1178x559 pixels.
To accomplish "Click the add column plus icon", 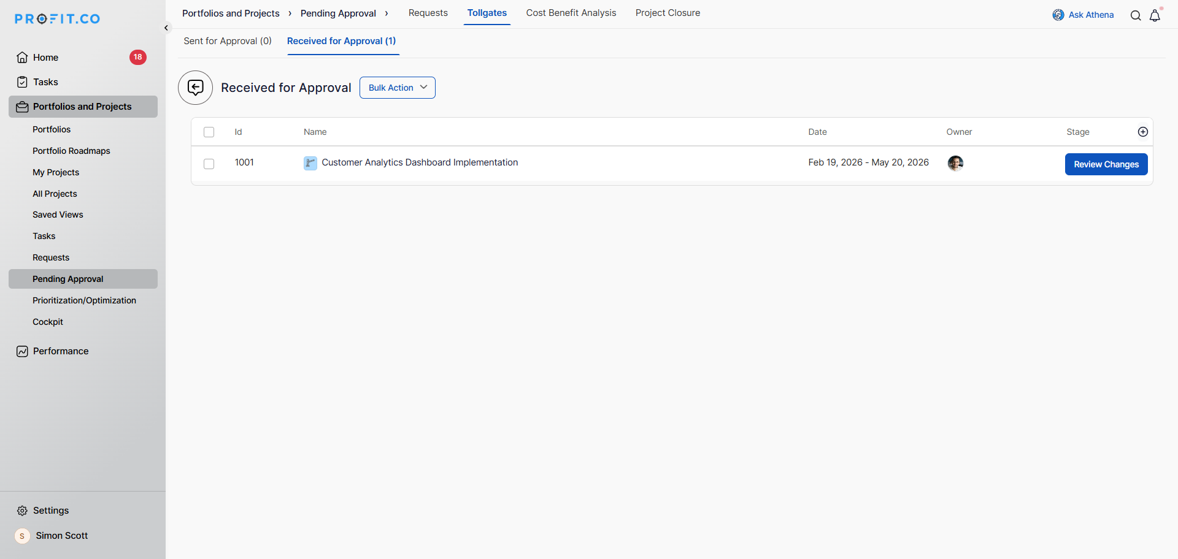I will pos(1143,132).
